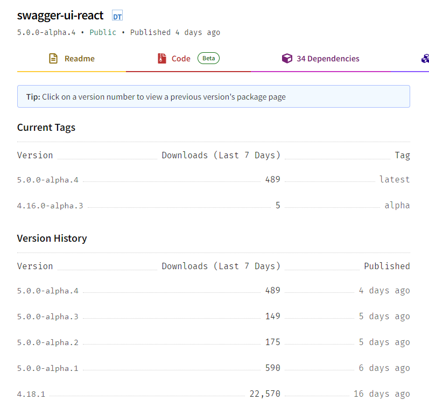Click the Version column header in Current Tags
429x407 pixels.
point(35,156)
